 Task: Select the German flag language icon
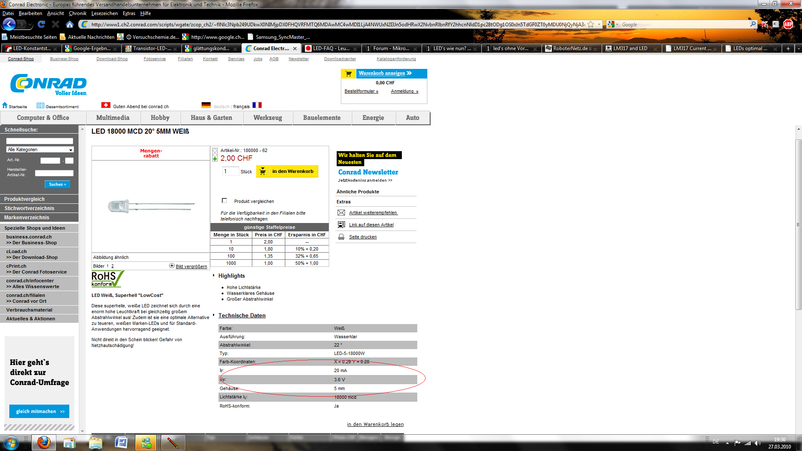click(206, 105)
